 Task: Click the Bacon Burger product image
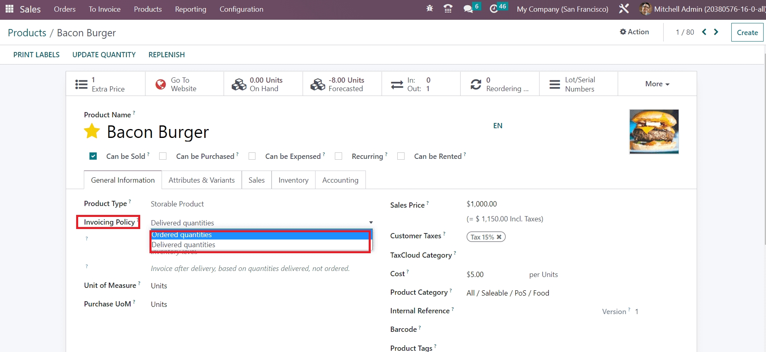tap(654, 131)
